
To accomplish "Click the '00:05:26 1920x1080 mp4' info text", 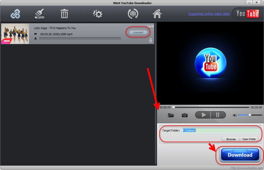I will coord(56,34).
